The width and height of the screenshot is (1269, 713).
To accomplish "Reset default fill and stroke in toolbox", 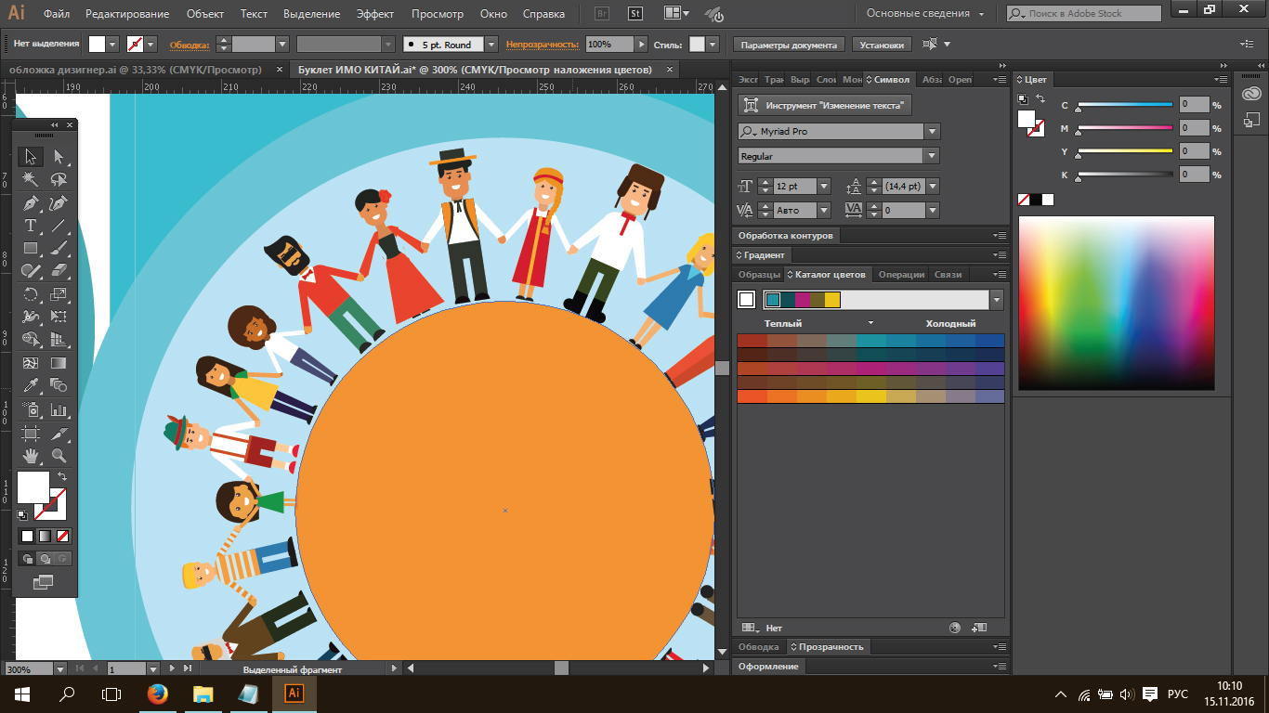I will click(22, 514).
